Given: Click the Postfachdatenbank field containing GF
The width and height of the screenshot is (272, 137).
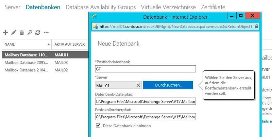Looking at the screenshot, I should click(x=146, y=69).
